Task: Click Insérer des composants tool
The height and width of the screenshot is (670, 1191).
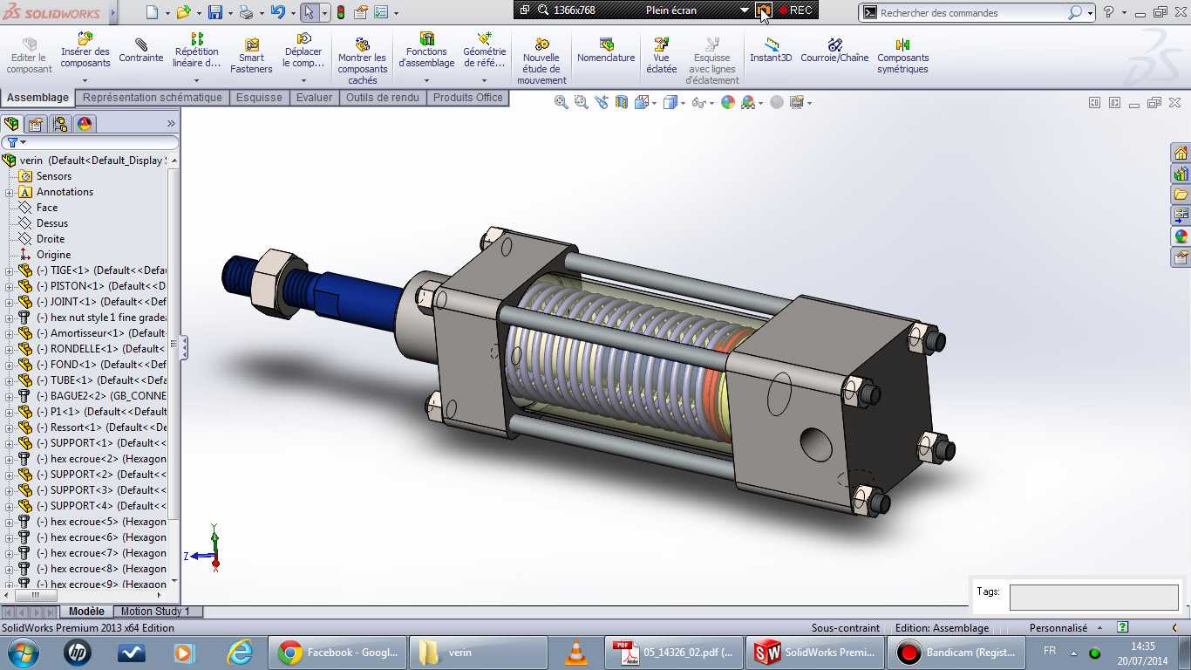Action: point(85,51)
